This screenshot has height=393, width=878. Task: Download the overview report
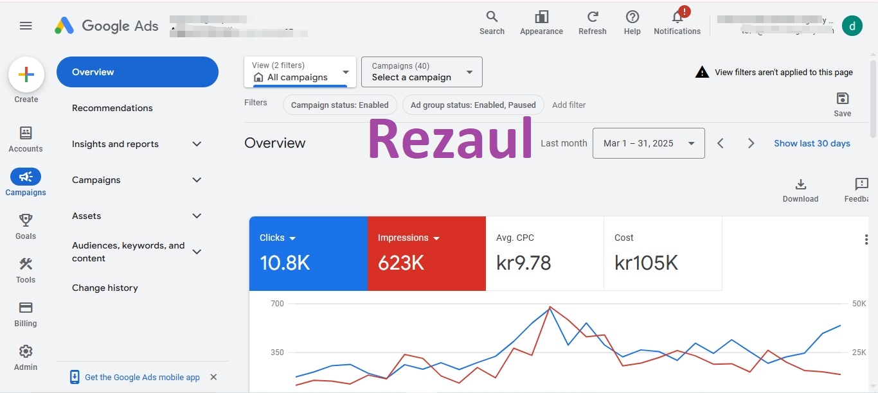pos(800,191)
